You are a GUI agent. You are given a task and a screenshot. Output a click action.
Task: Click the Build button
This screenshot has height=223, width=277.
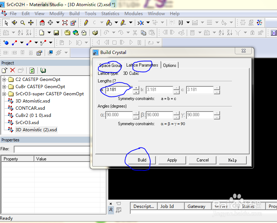142,160
